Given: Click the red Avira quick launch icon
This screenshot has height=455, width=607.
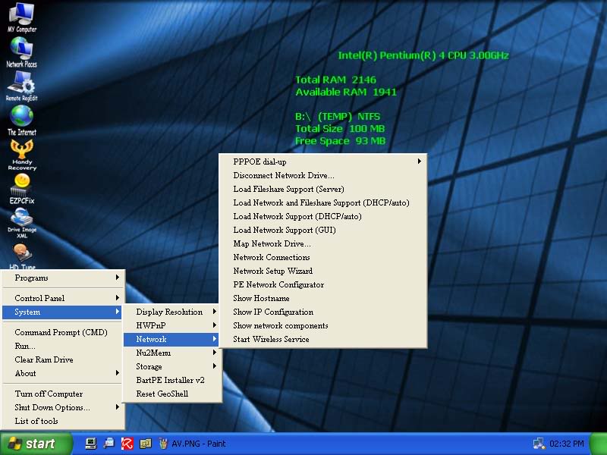Looking at the screenshot, I should click(127, 444).
